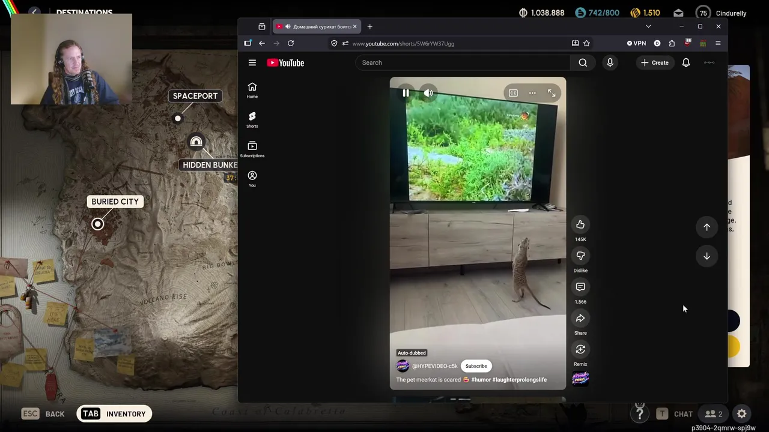
Task: Open INVENTORY tab in the game
Action: coord(114,414)
